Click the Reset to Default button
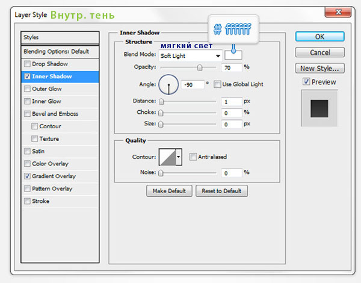 [221, 191]
